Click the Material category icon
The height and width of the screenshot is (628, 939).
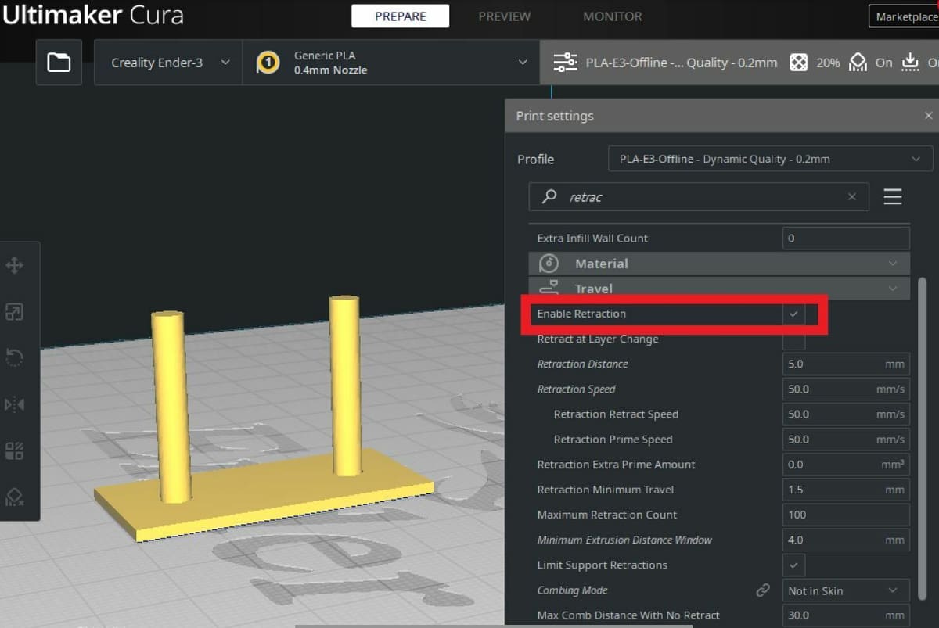[549, 264]
